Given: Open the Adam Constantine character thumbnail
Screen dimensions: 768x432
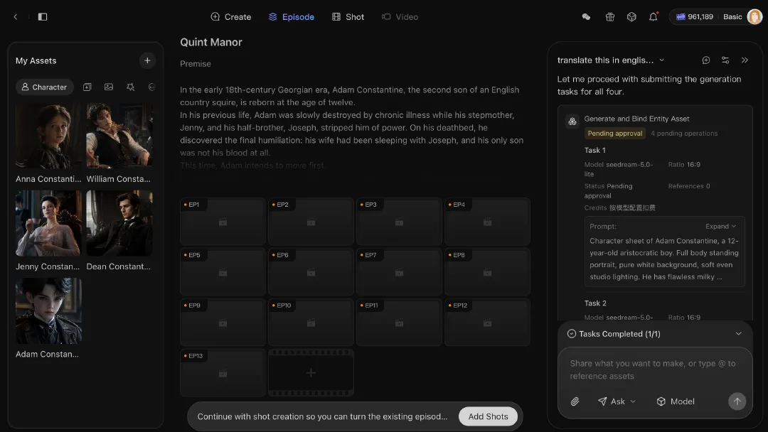Looking at the screenshot, I should [x=48, y=311].
